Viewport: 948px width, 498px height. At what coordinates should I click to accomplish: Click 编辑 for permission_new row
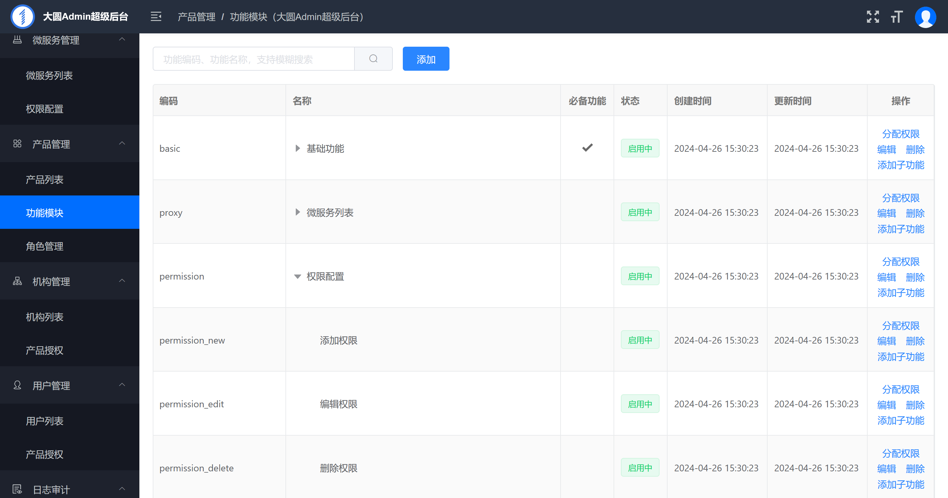pos(886,341)
